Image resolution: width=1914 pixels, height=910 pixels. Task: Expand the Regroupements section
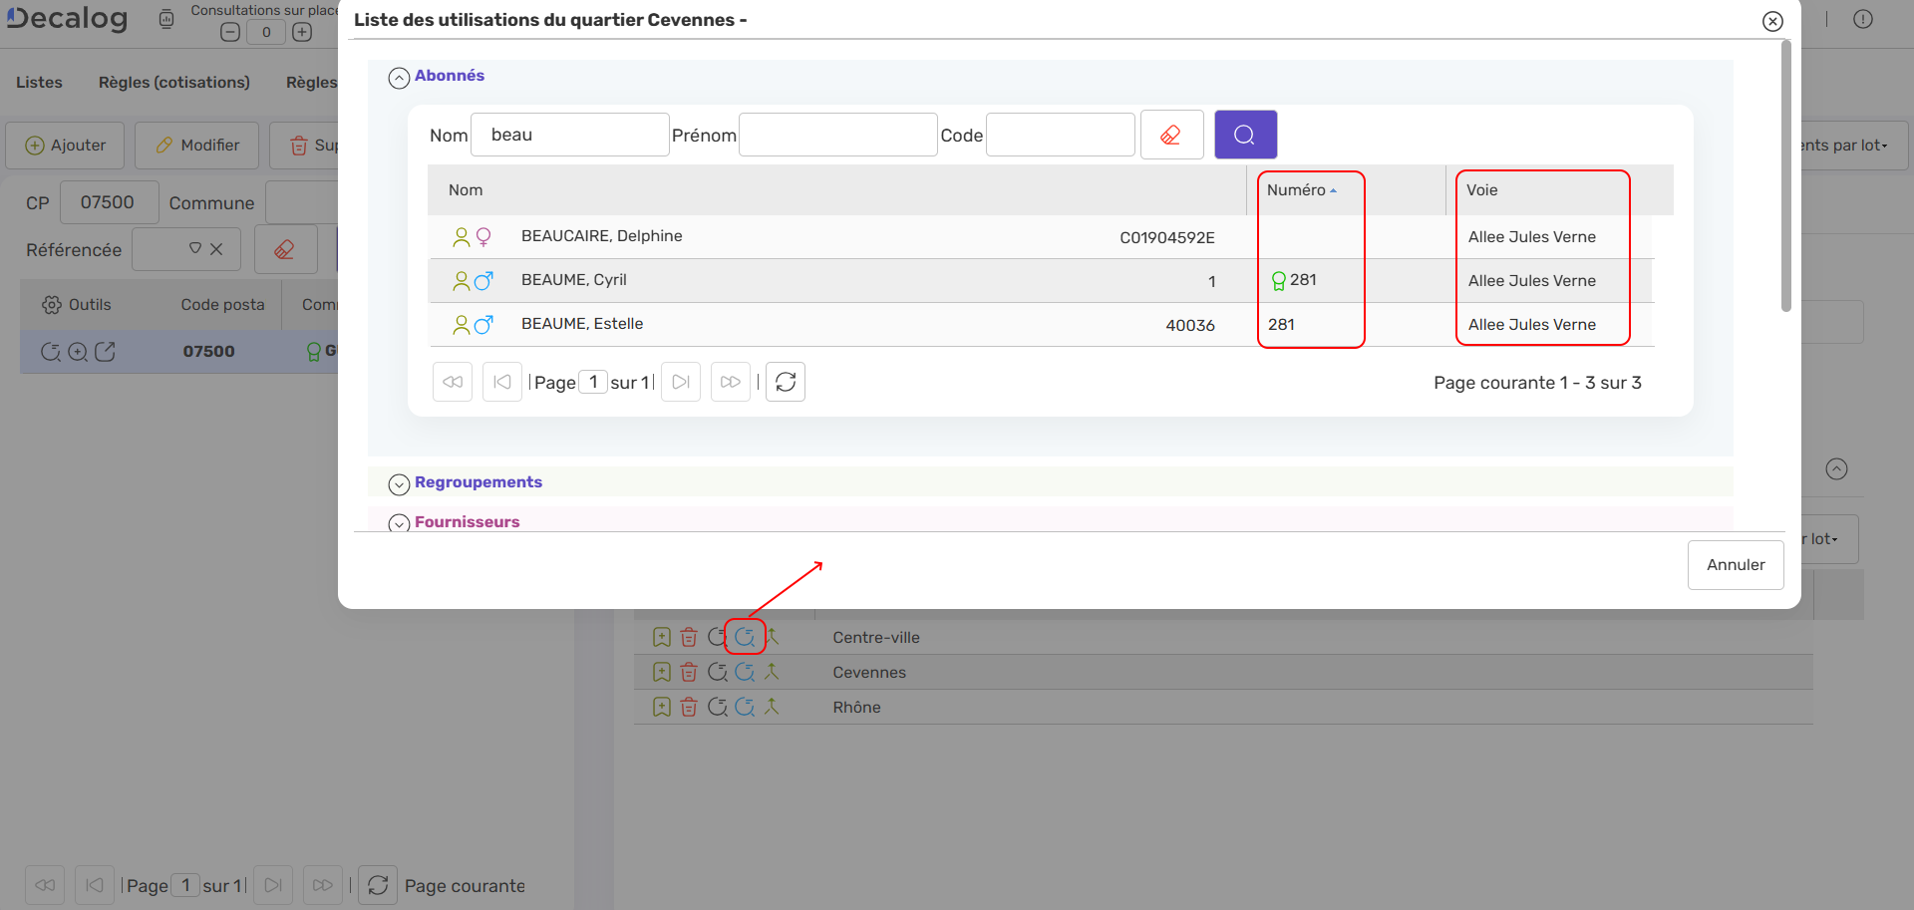tap(399, 483)
